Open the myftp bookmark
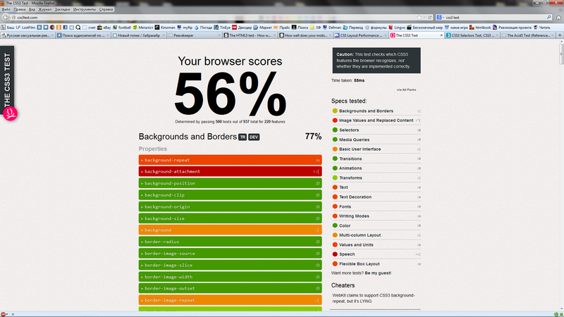The image size is (564, 317). [x=185, y=27]
